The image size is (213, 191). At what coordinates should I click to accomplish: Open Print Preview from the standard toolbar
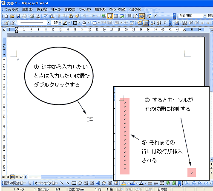point(38,16)
